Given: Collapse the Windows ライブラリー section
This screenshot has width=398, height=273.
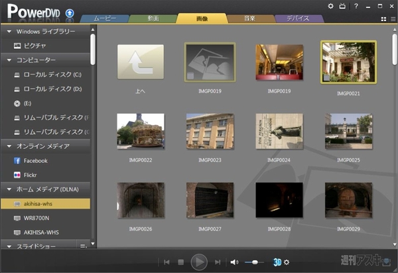Looking at the screenshot, I should coord(9,32).
